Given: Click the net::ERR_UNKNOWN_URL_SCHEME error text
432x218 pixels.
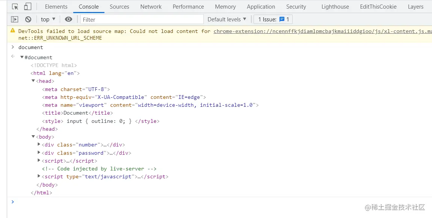Looking at the screenshot, I should click(x=60, y=38).
